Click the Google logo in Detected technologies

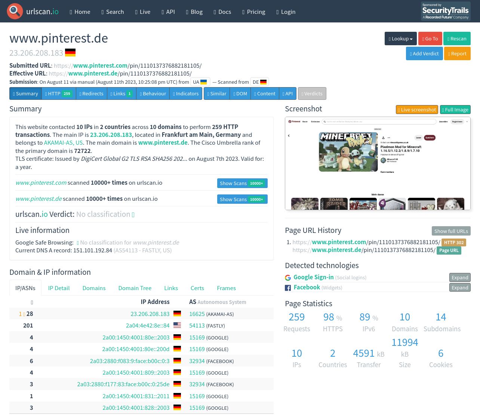point(288,278)
